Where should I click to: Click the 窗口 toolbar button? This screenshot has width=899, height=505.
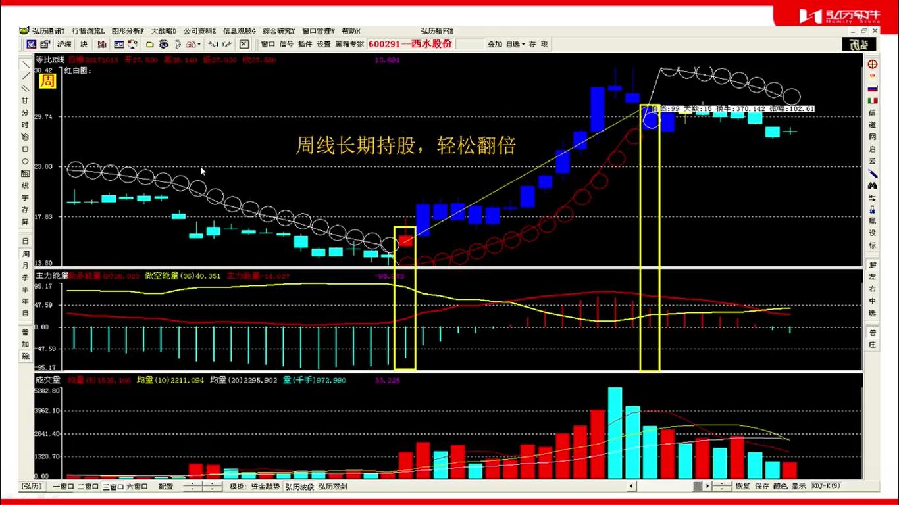pos(268,45)
